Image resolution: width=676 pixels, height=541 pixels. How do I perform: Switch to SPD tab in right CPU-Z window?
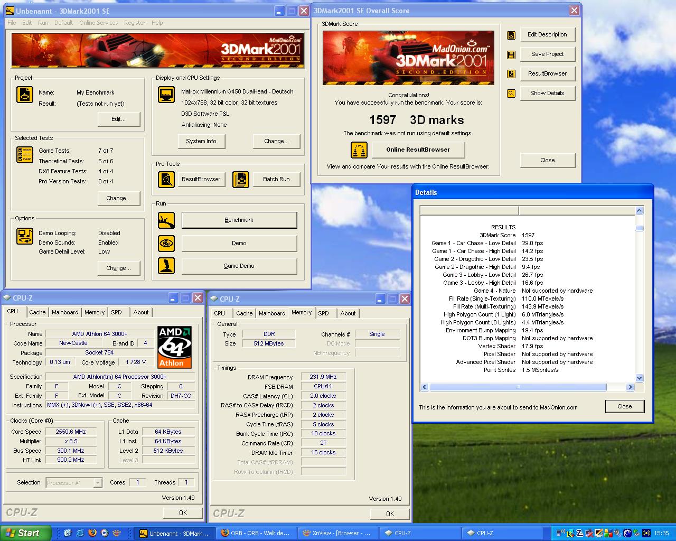tap(324, 313)
